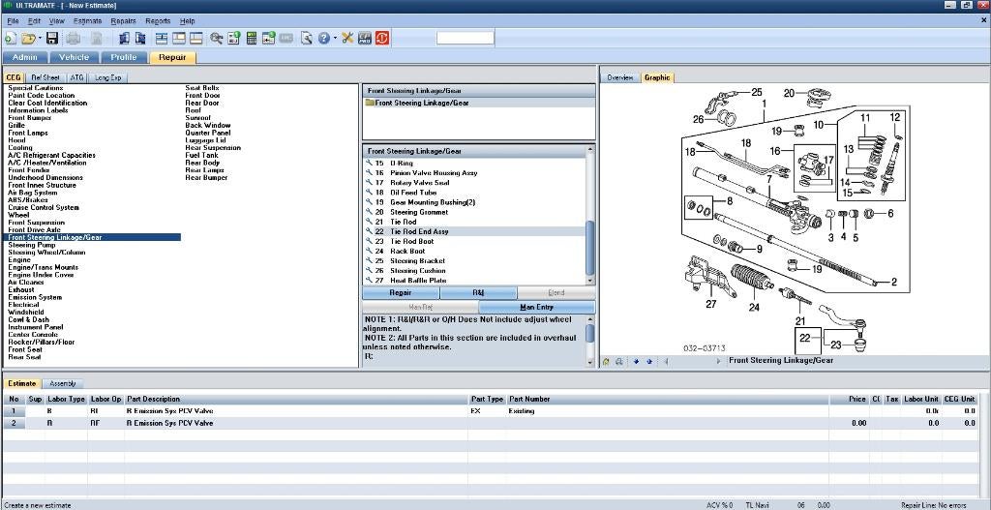Click the Repair operation button
This screenshot has width=991, height=510.
[401, 292]
